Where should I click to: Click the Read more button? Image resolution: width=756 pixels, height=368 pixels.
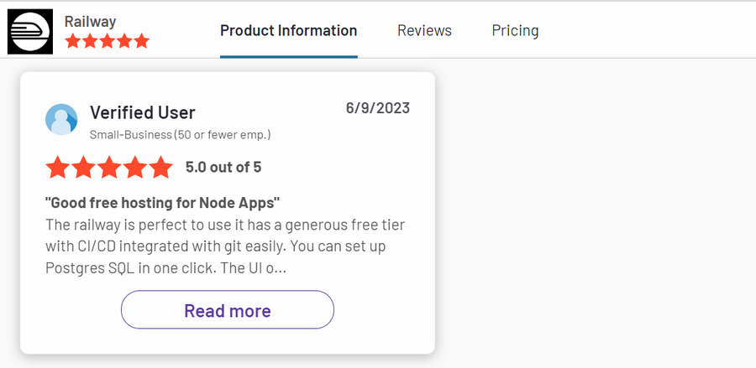tap(227, 310)
